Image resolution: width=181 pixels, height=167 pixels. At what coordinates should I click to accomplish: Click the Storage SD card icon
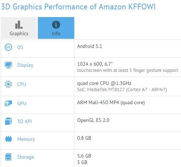(x=8, y=157)
